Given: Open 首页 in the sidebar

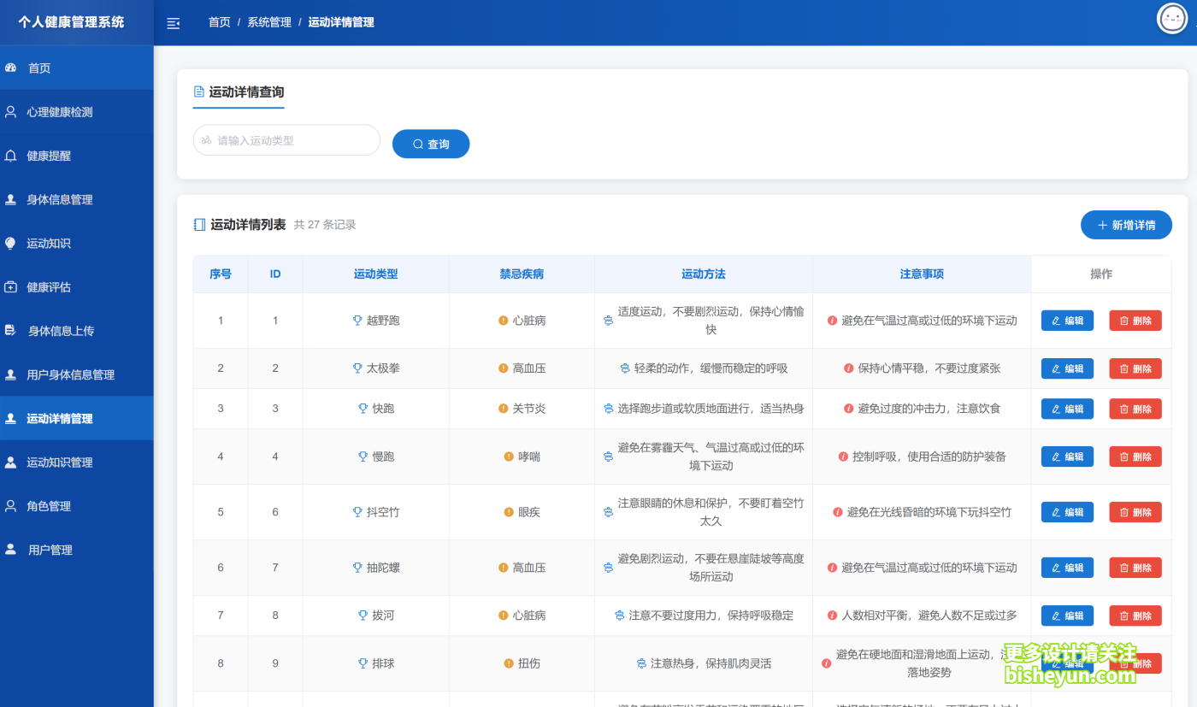Looking at the screenshot, I should [x=77, y=68].
